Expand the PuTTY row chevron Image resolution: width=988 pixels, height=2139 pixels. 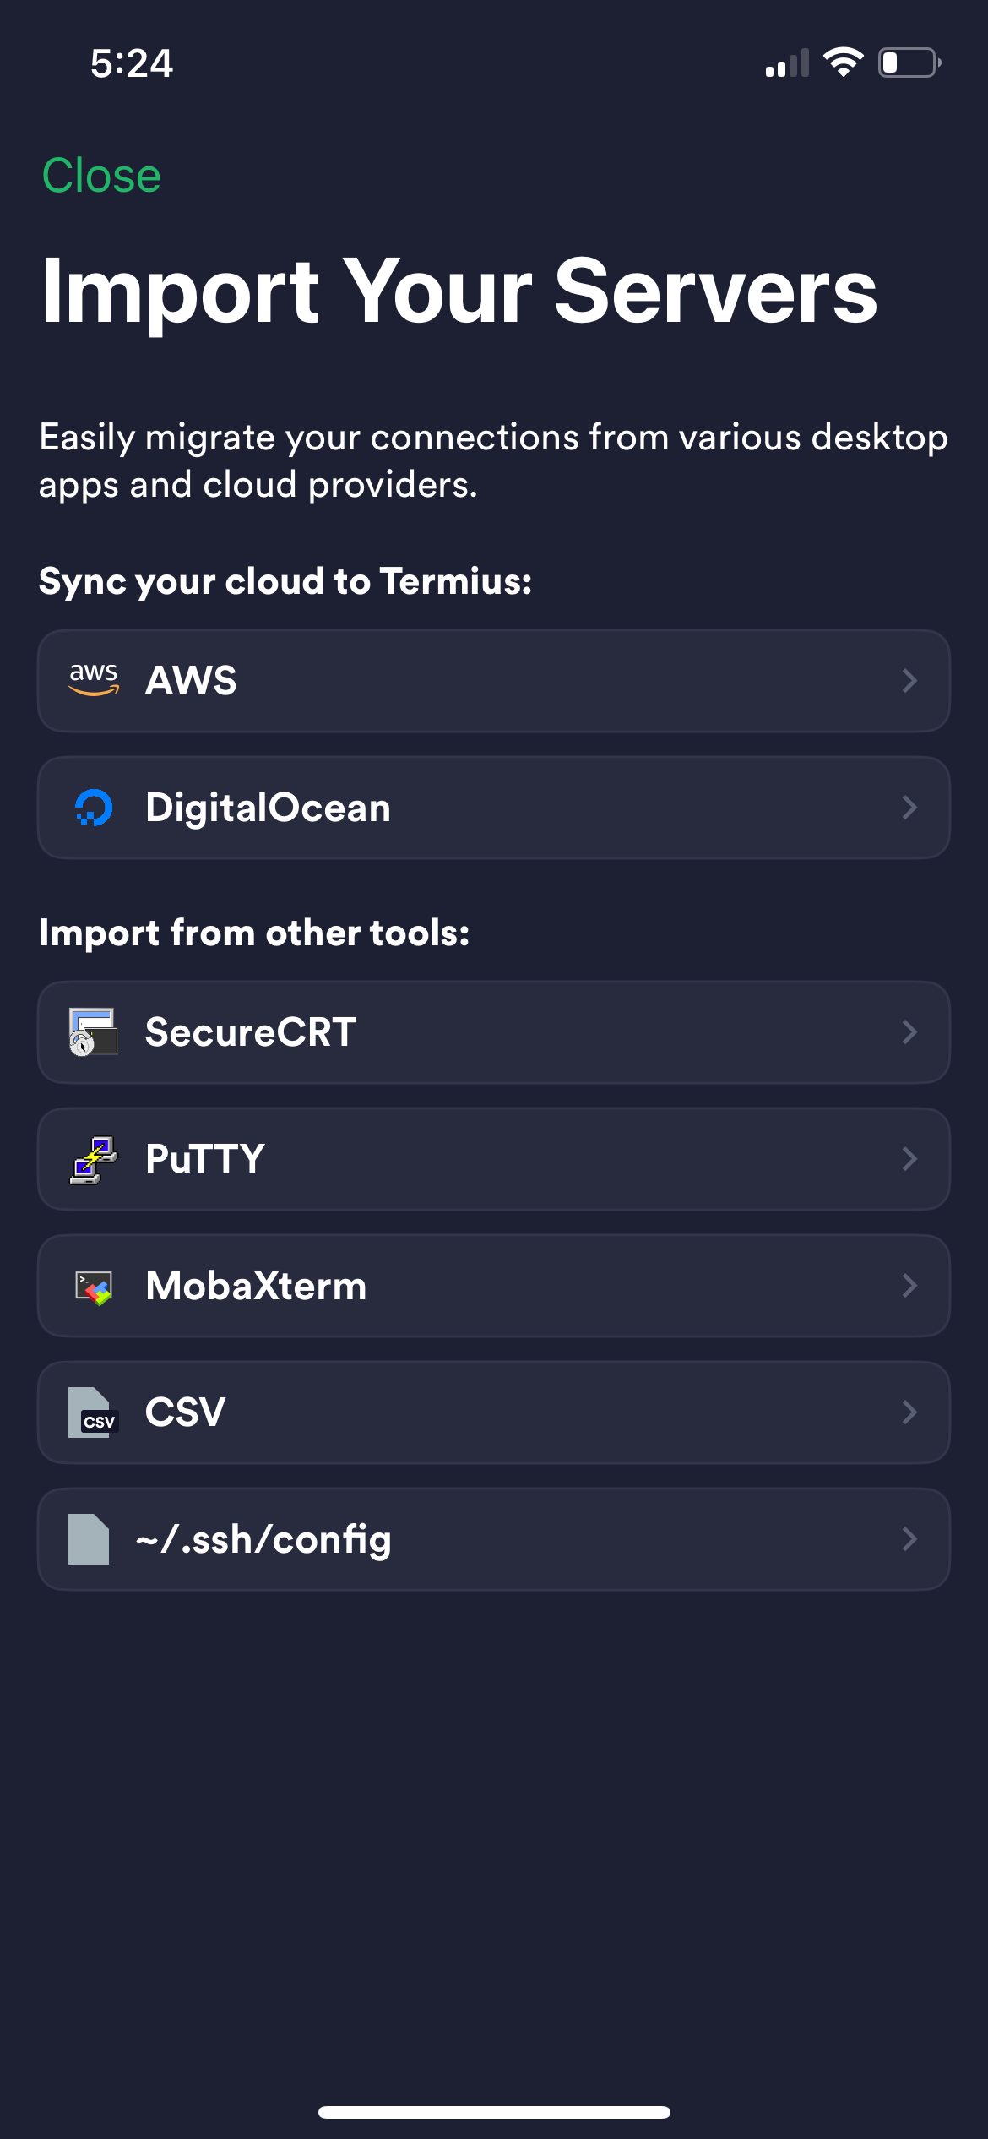[910, 1158]
